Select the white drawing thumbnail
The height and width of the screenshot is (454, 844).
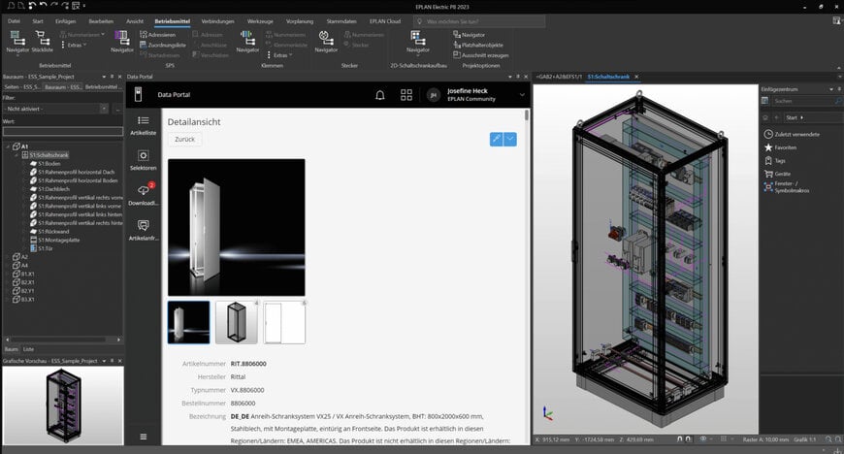coord(285,322)
